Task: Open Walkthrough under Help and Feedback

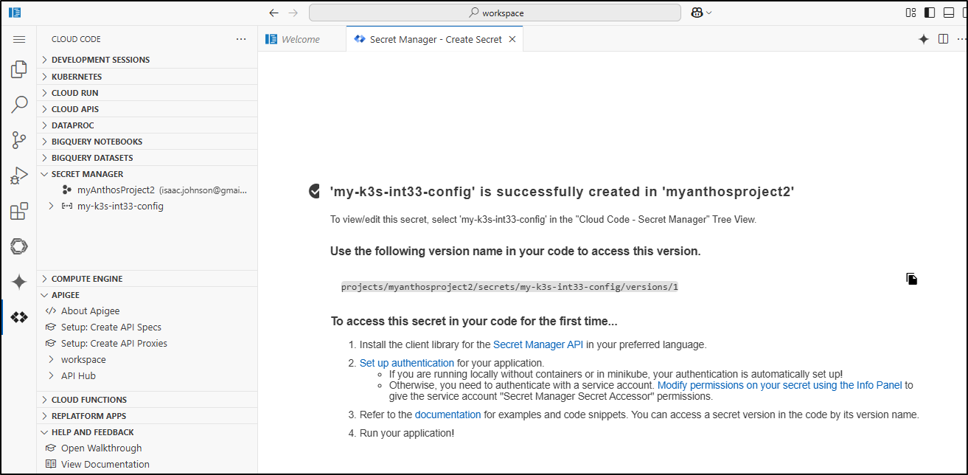Action: coord(147,448)
